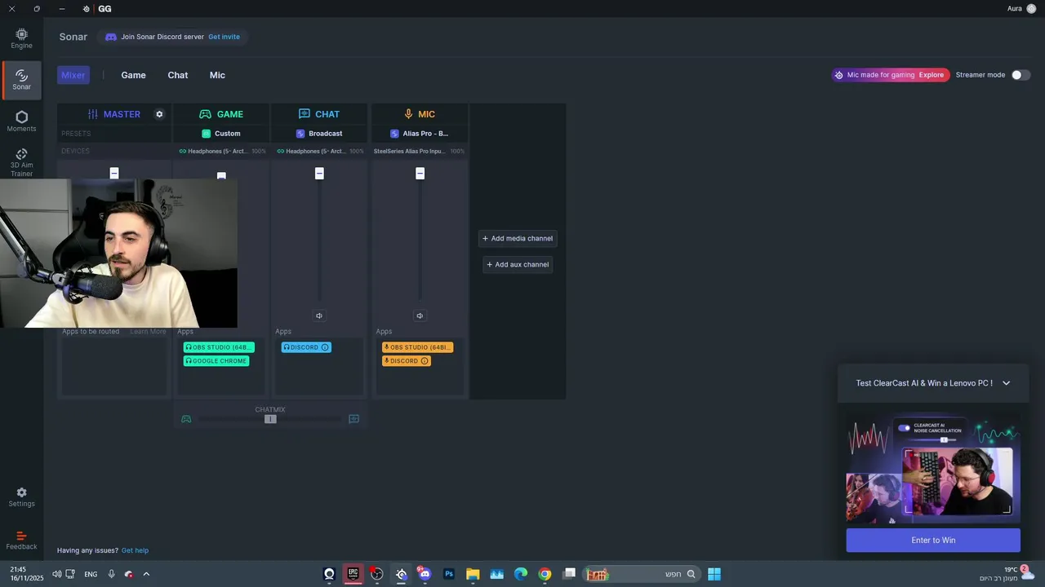Image resolution: width=1045 pixels, height=587 pixels.
Task: Open Microsoft Edge from the taskbar
Action: (521, 574)
